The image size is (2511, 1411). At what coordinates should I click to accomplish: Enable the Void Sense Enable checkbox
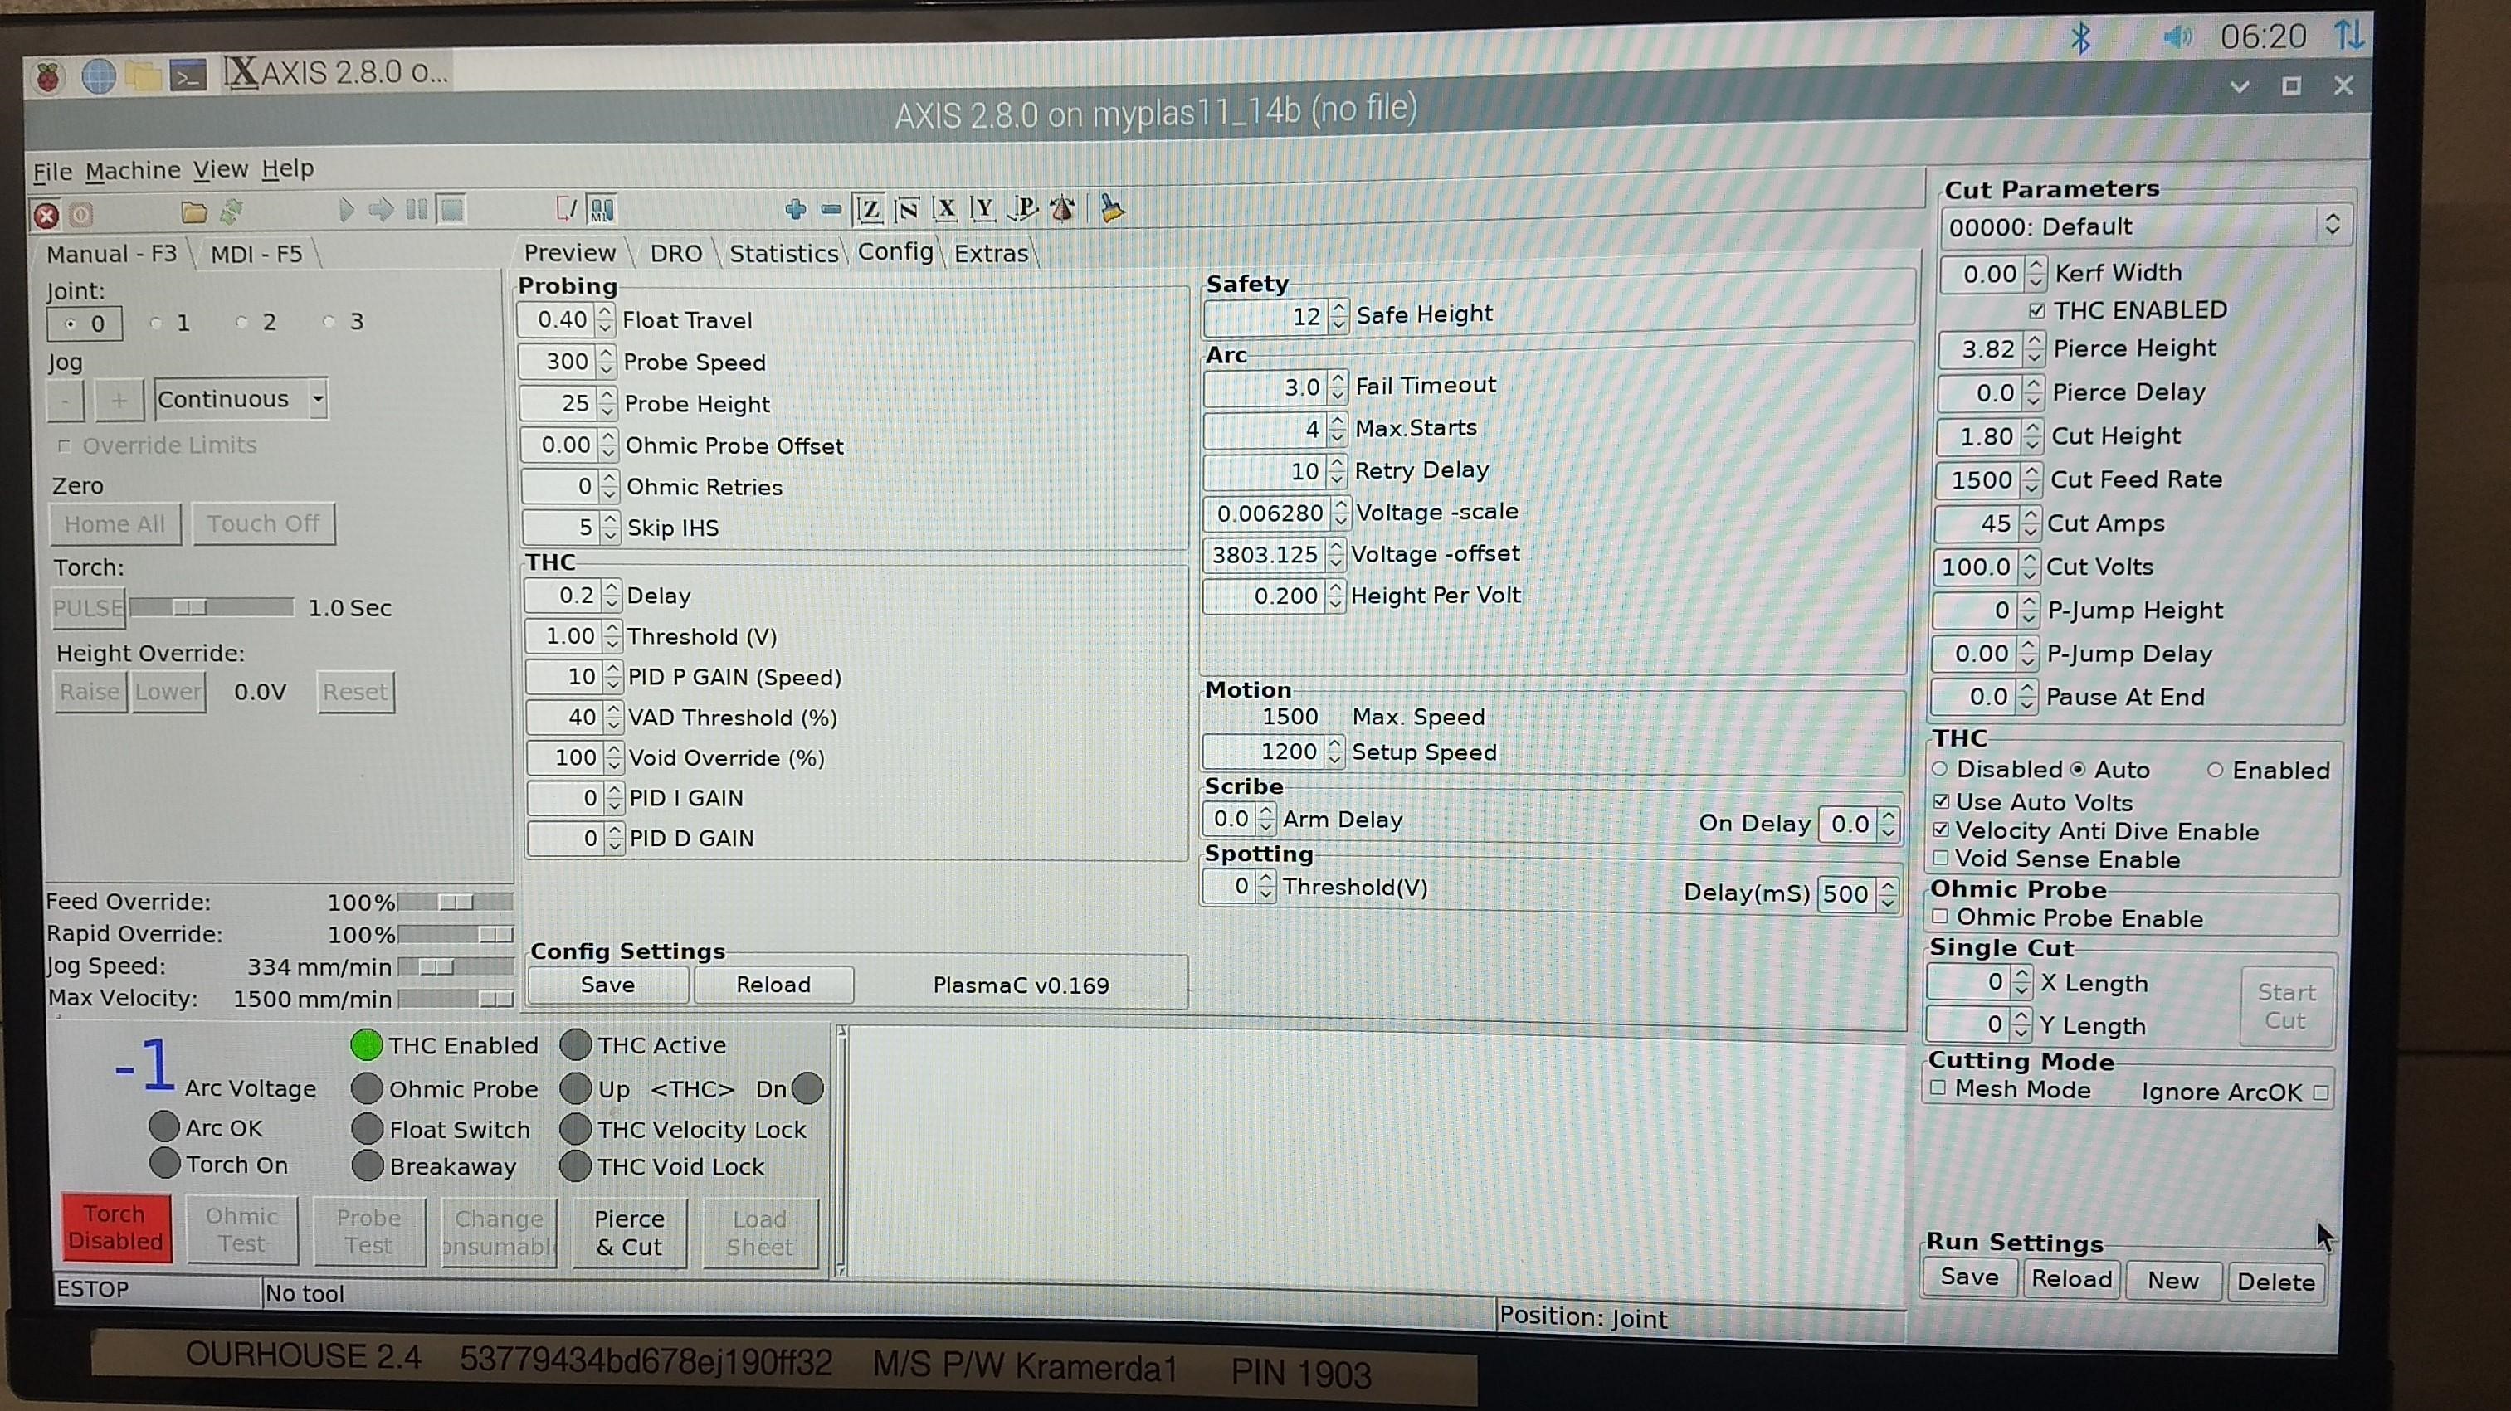click(1940, 858)
